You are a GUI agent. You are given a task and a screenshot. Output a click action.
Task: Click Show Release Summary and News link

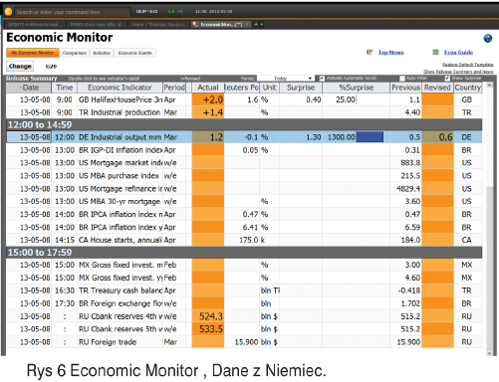click(458, 72)
